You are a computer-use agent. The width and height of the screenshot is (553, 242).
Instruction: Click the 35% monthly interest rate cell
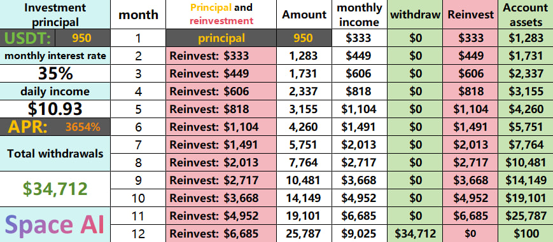click(55, 74)
